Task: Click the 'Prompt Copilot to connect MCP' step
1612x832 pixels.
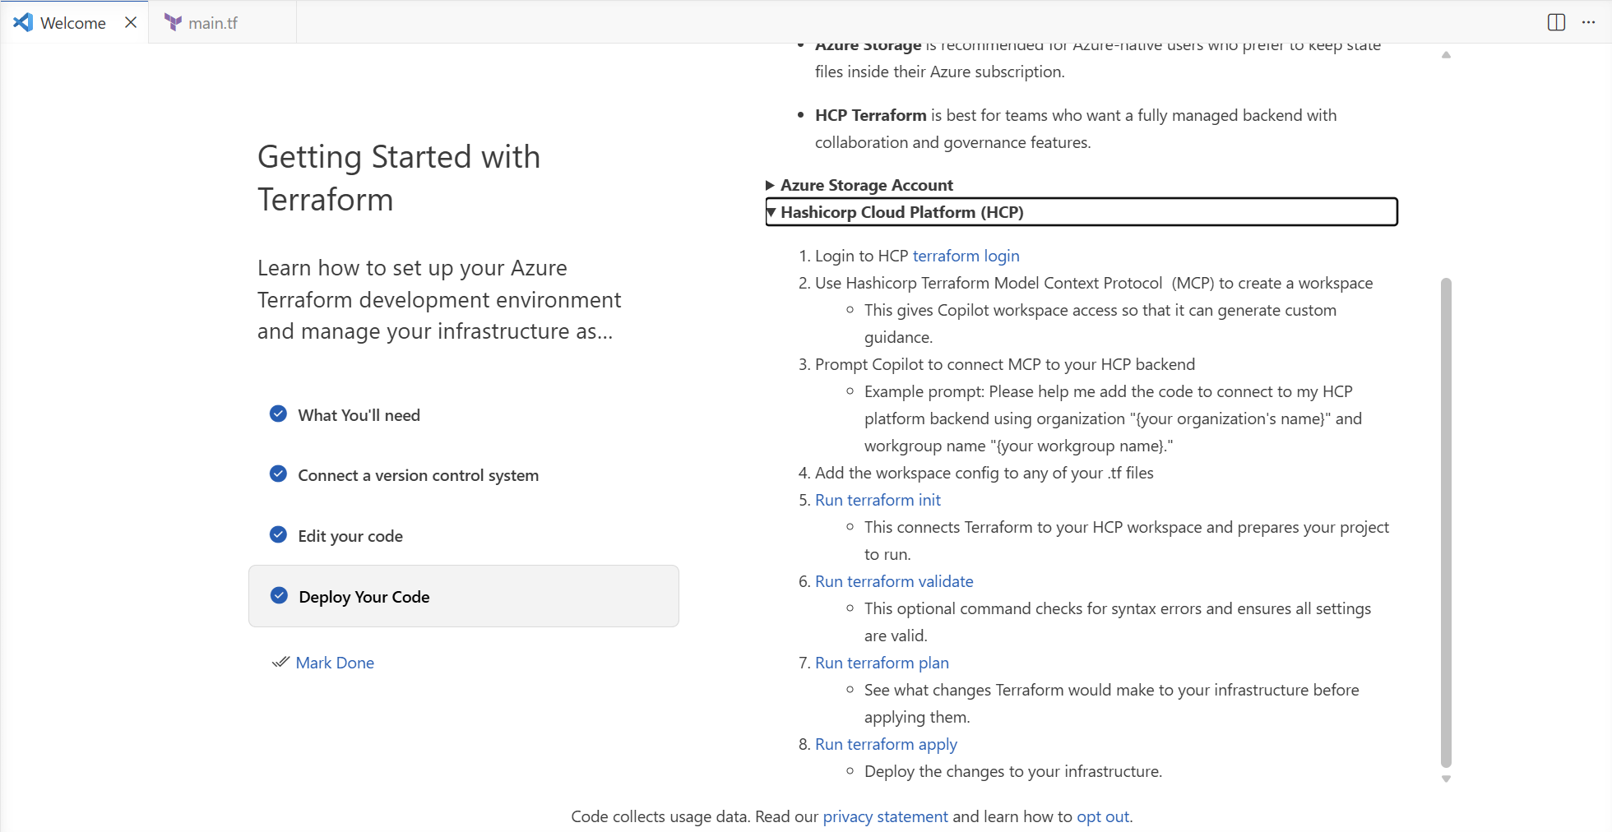Action: (1005, 364)
